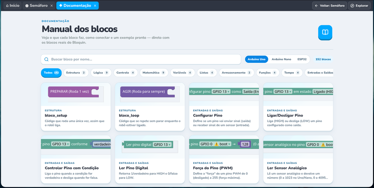Filter by Entradas e Saídas chip

click(x=319, y=73)
